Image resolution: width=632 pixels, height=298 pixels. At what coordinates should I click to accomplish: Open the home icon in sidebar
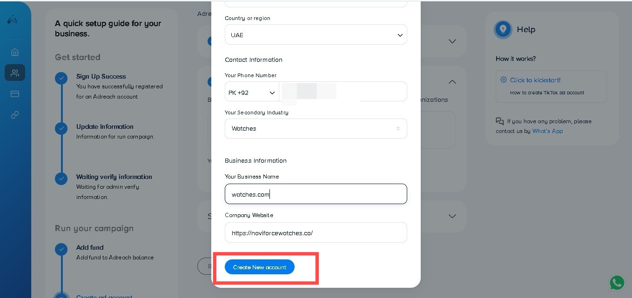[x=15, y=52]
